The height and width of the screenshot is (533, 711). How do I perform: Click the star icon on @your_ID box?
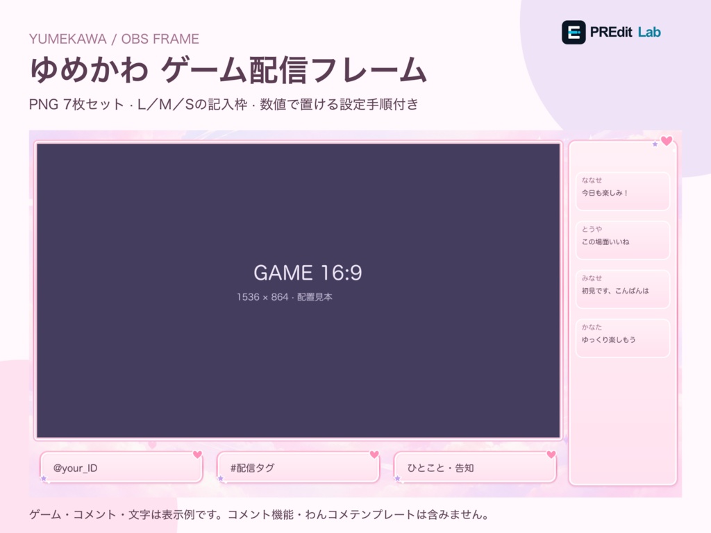point(44,478)
